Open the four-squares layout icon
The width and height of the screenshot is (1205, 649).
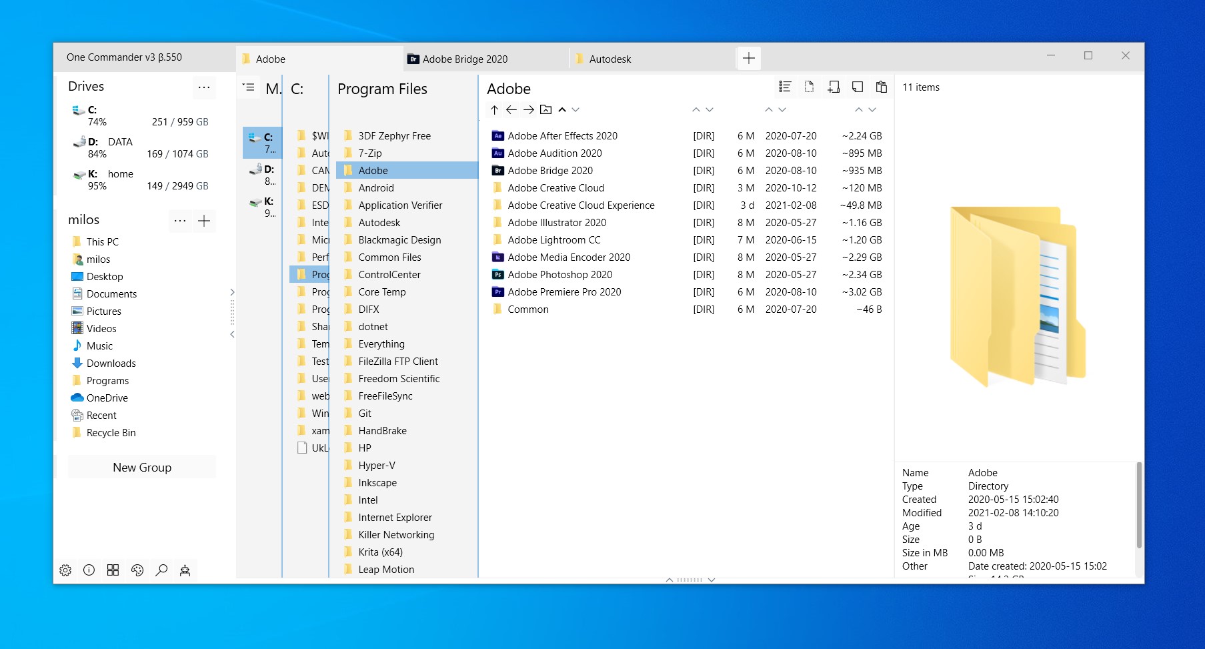(x=113, y=570)
